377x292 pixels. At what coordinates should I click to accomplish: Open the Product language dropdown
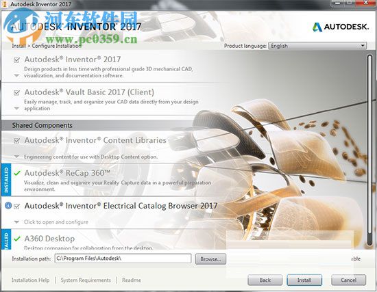coord(317,46)
